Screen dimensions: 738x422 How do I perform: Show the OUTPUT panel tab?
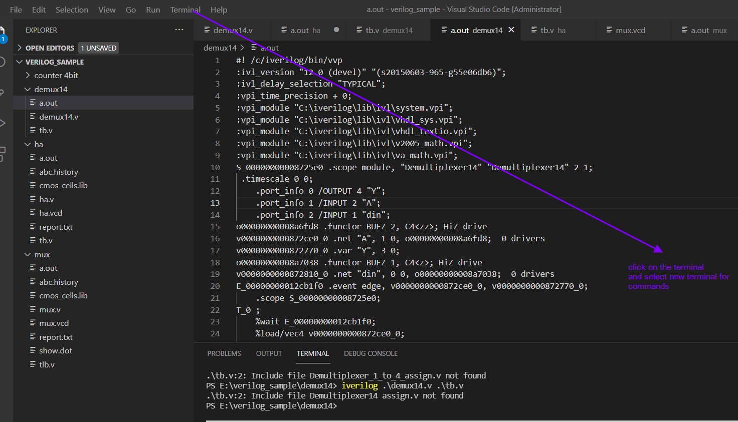tap(269, 353)
